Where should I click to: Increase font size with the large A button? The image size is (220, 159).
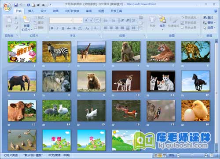point(86,20)
